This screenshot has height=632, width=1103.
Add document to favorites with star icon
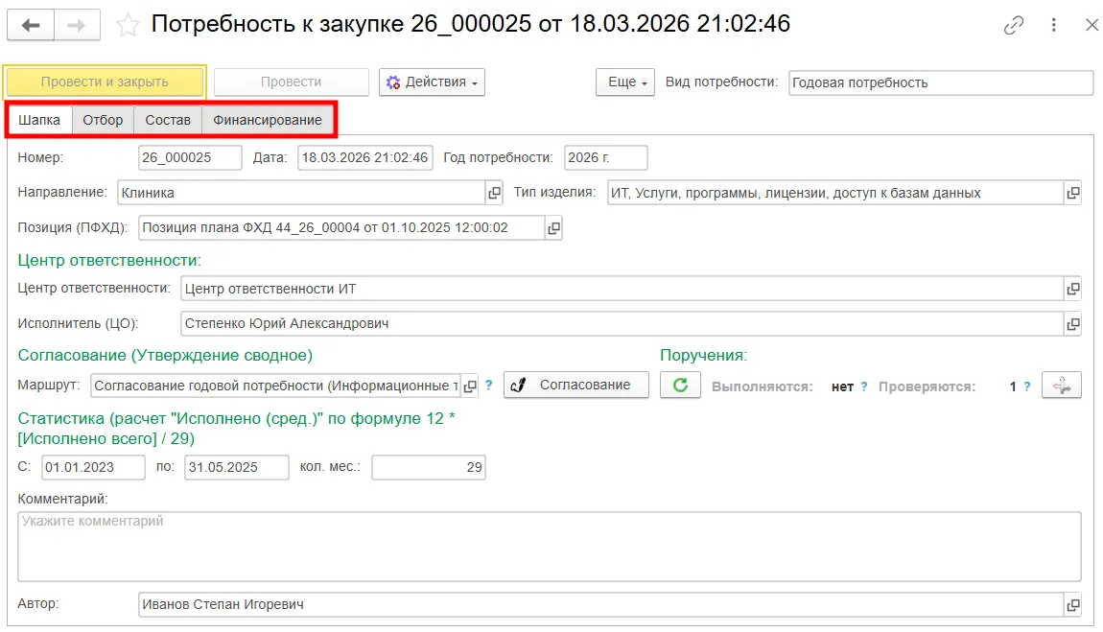128,25
